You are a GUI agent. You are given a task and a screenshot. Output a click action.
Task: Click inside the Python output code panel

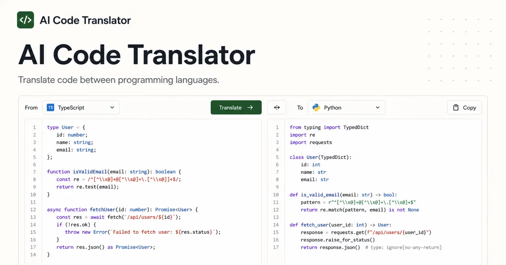374,192
